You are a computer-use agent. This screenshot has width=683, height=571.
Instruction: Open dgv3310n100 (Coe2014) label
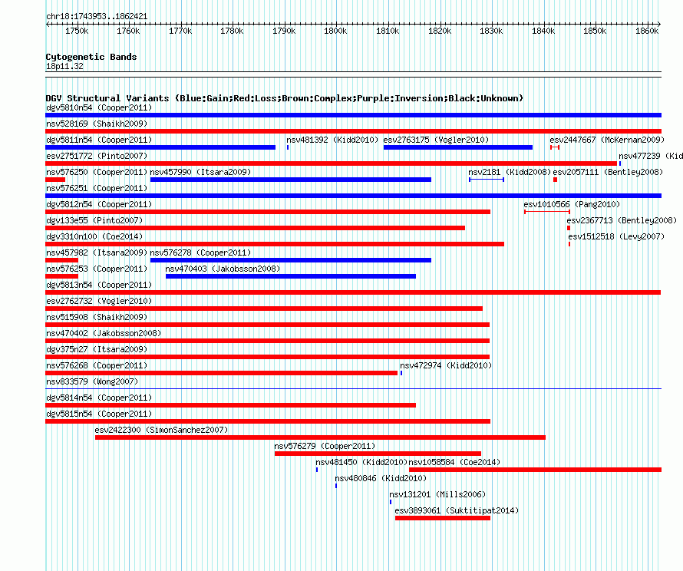[x=94, y=236]
